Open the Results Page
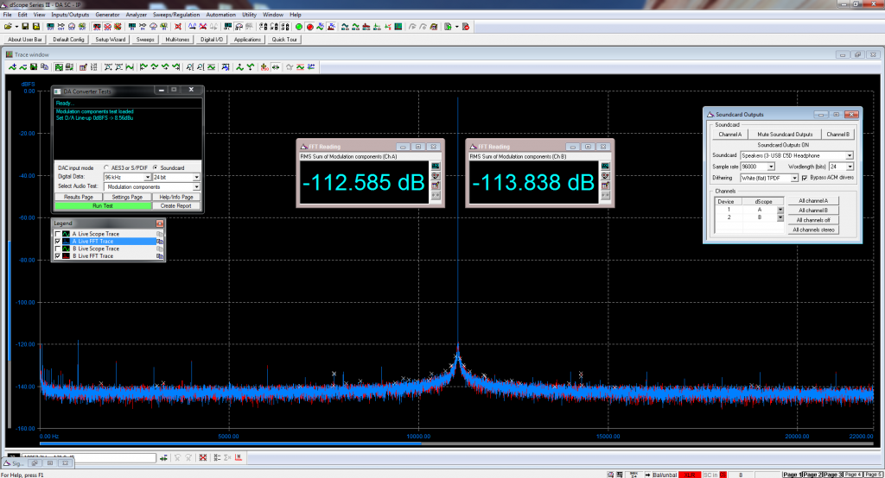This screenshot has height=478, width=885. [79, 197]
